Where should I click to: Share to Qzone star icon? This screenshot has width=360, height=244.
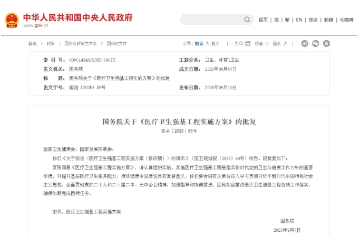click(x=326, y=43)
